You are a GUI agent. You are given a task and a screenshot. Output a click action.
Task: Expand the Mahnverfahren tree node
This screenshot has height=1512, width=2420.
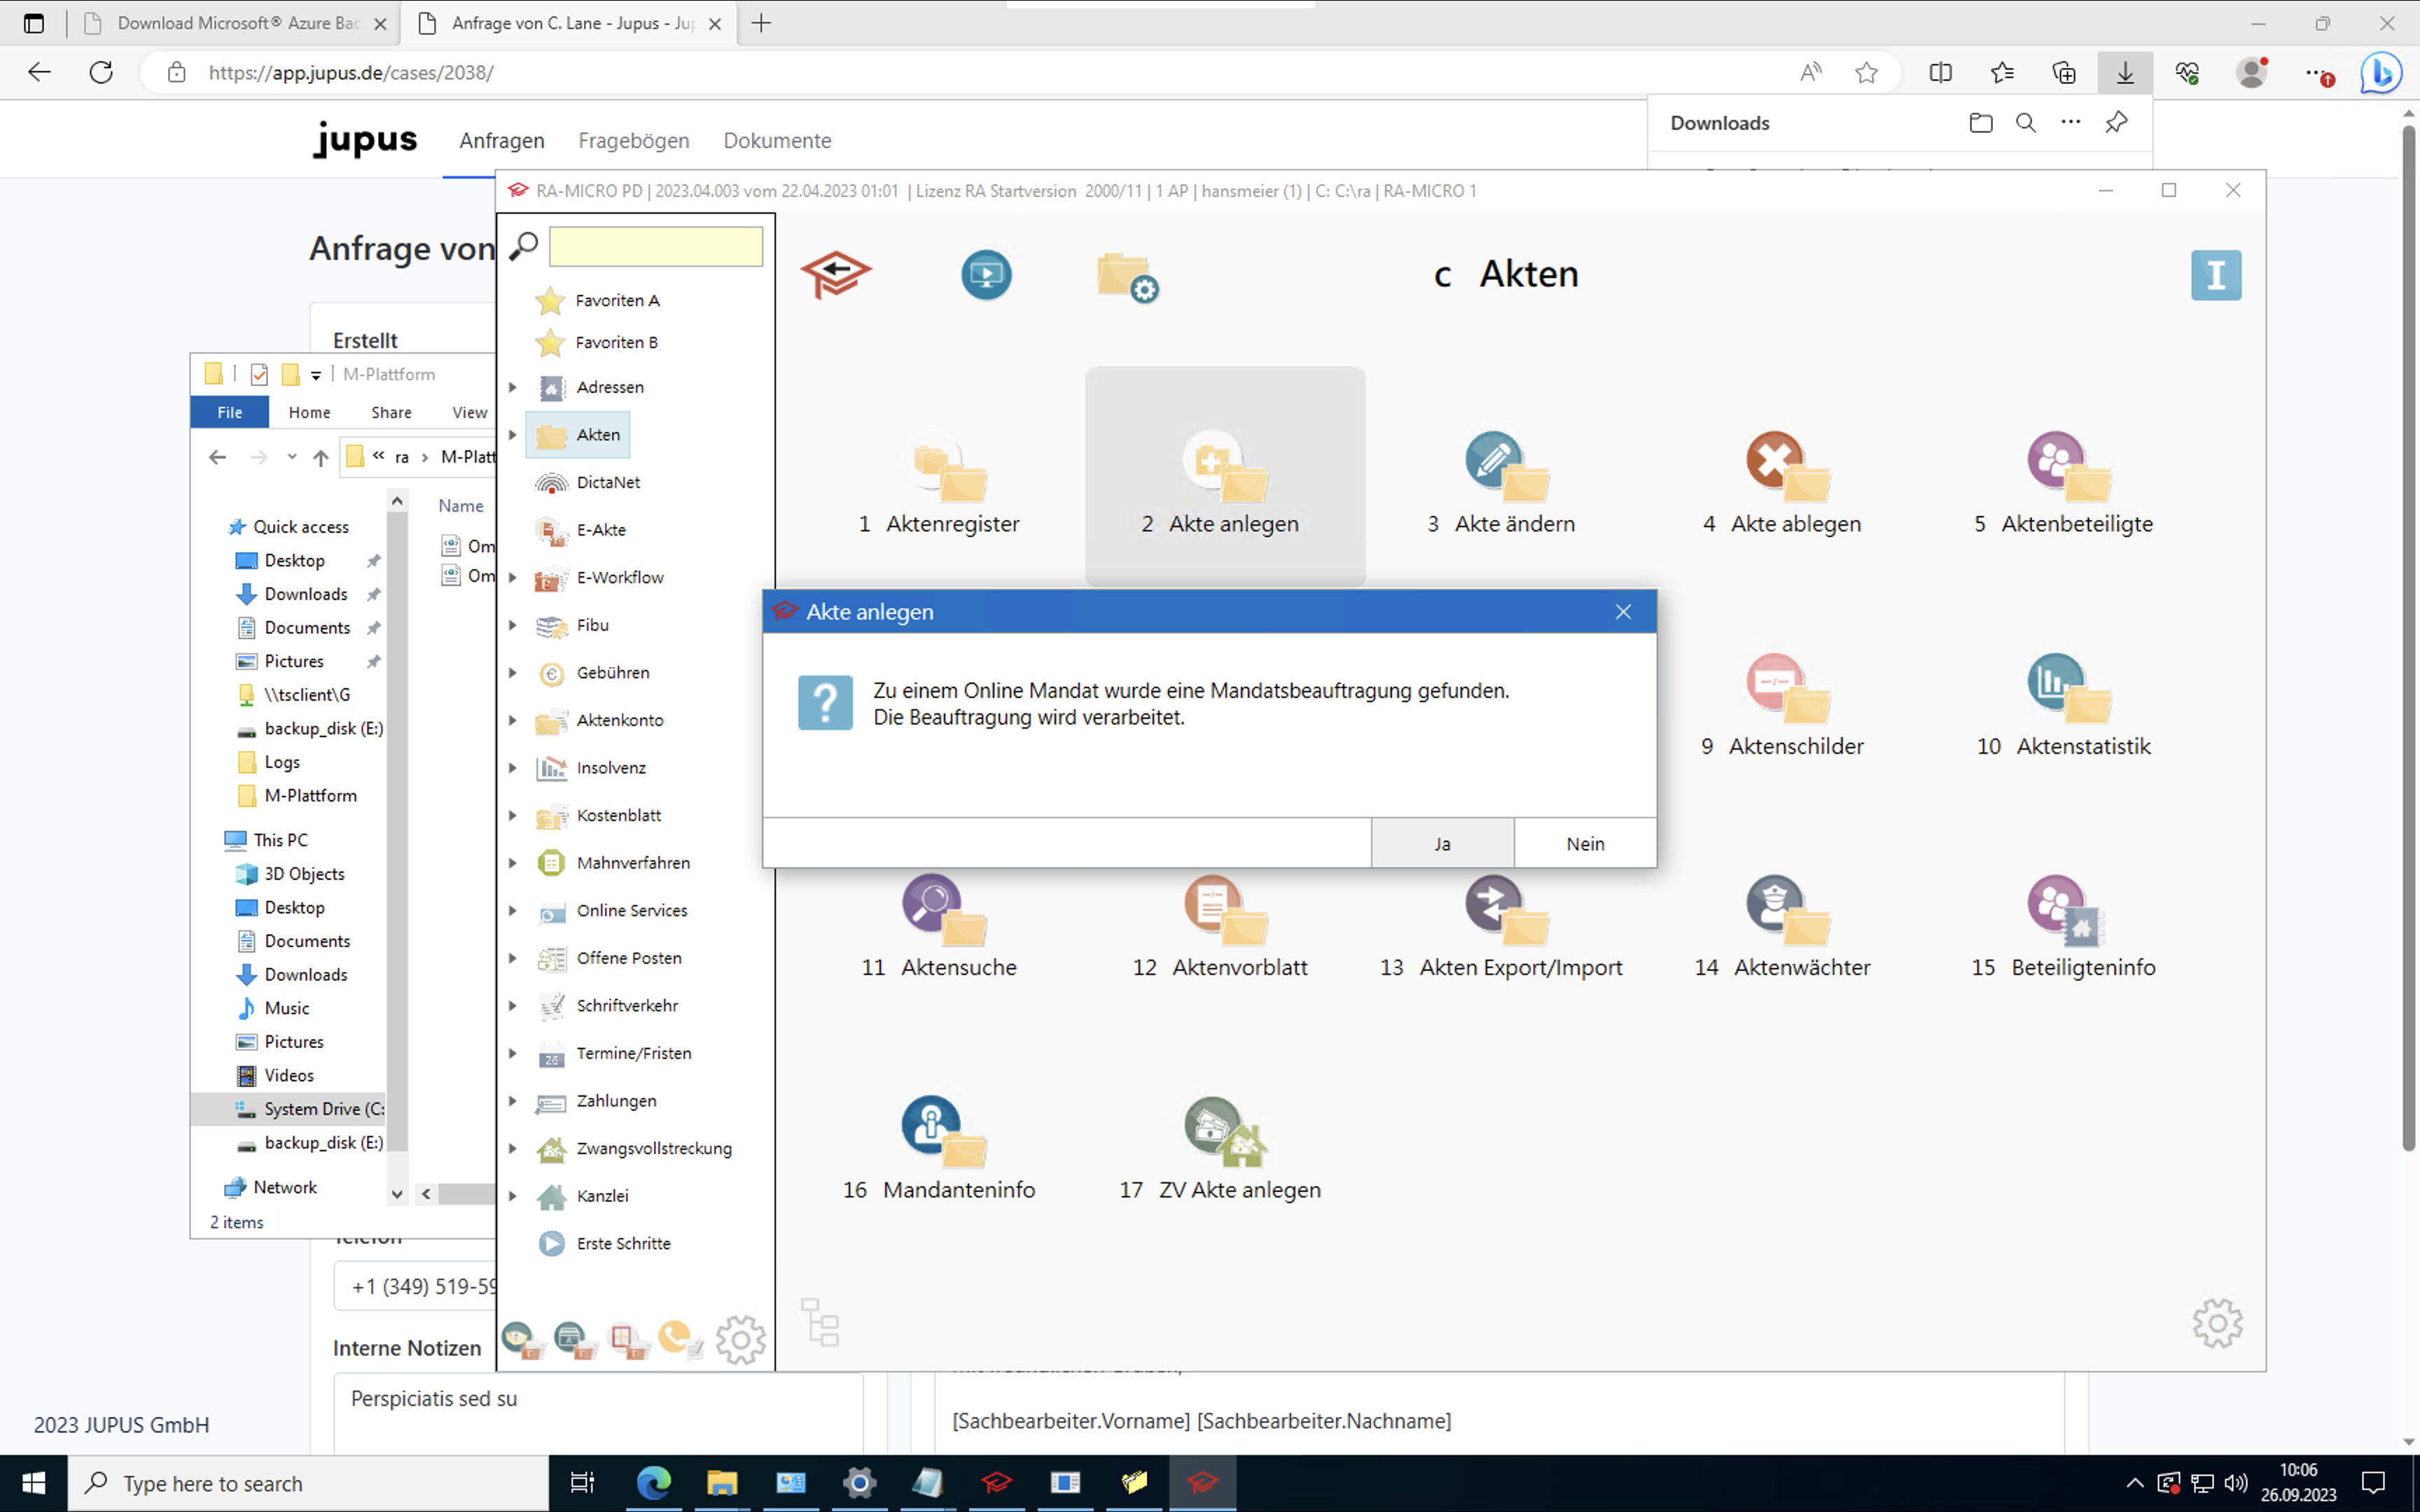[x=513, y=863]
